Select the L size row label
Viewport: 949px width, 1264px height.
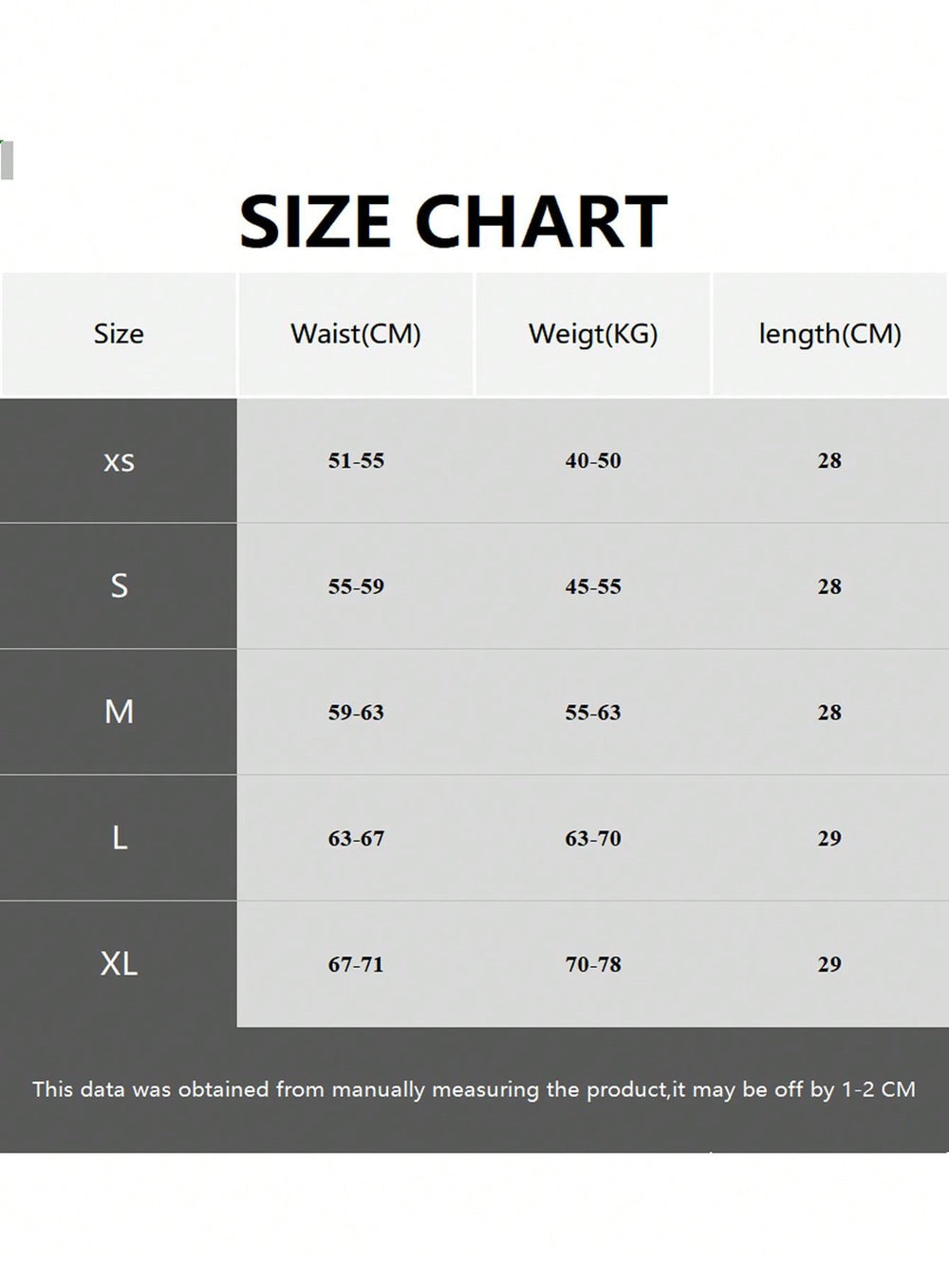click(119, 838)
